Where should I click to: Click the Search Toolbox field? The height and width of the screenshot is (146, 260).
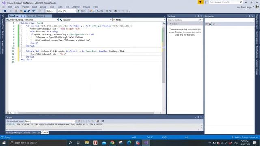click(x=183, y=20)
